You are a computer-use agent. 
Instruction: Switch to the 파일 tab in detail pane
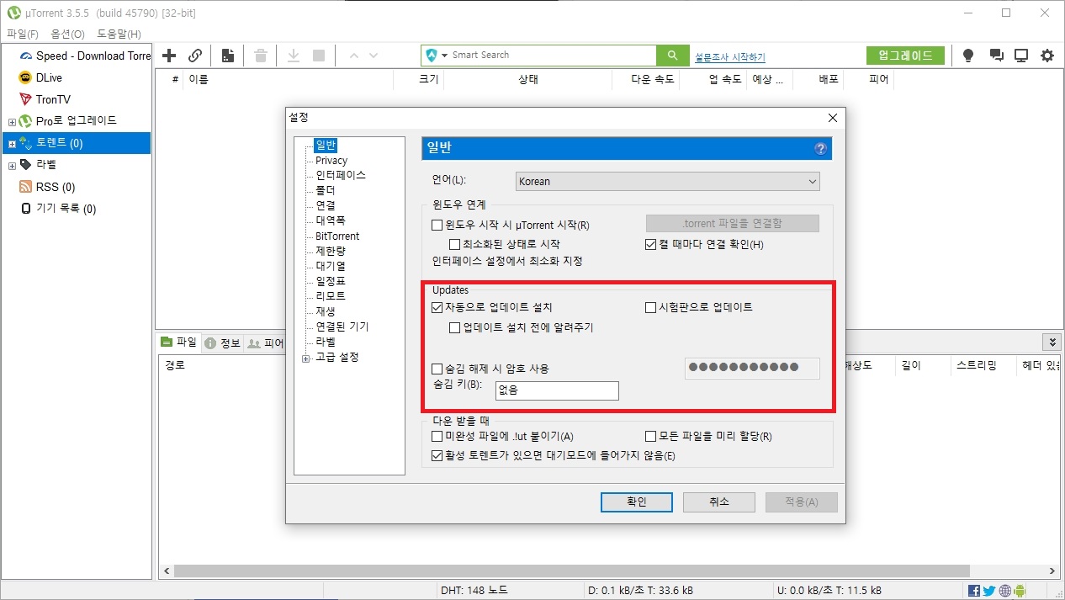[x=178, y=342]
